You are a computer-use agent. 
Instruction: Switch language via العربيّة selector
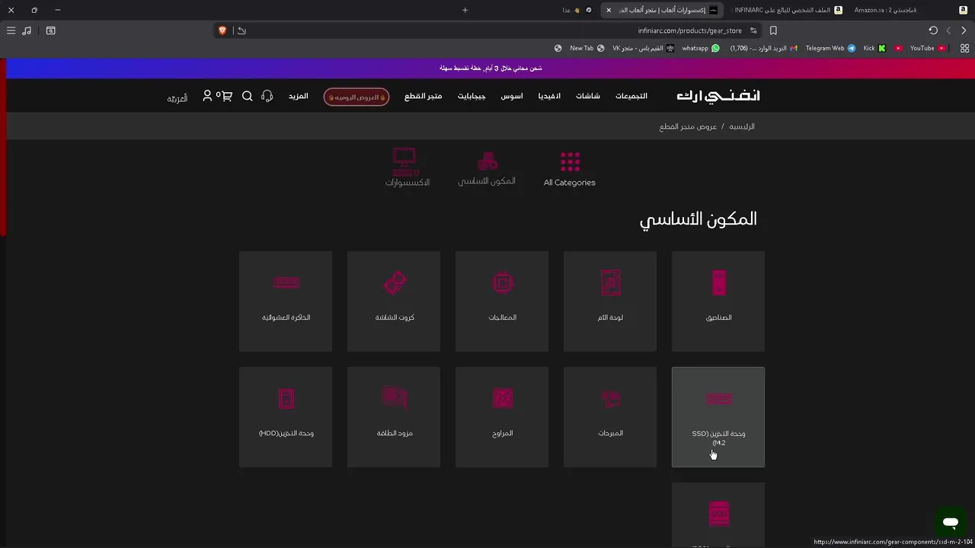177,98
